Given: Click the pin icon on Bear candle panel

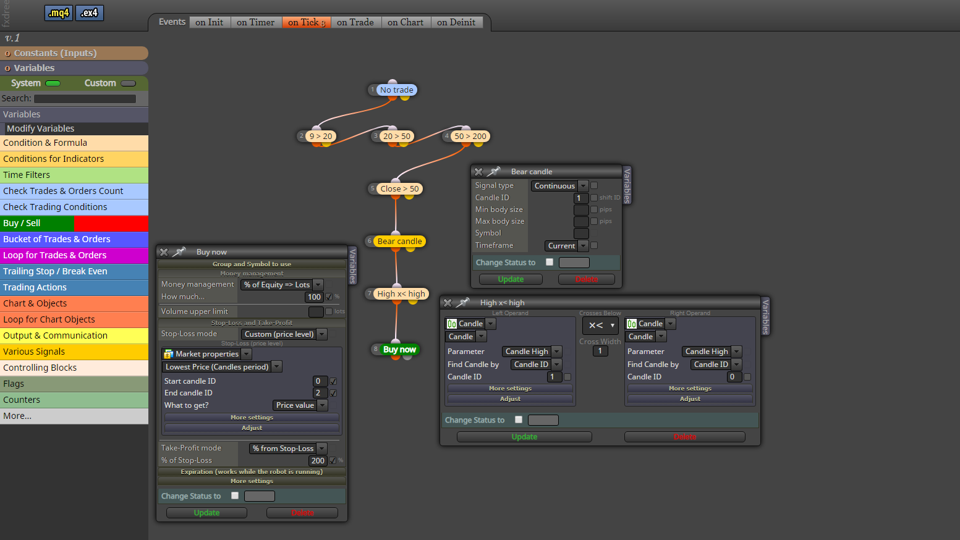Looking at the screenshot, I should [494, 171].
